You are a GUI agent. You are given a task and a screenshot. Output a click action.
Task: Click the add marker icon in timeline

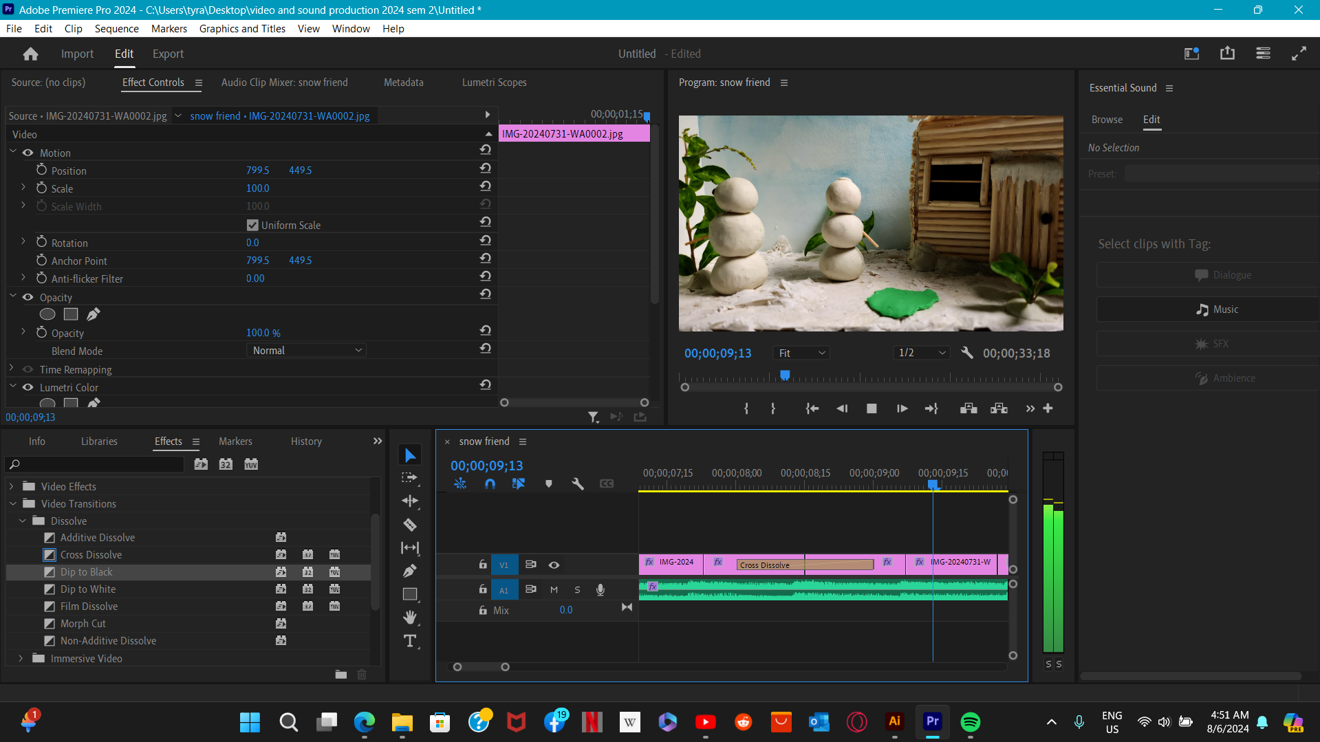pos(548,484)
